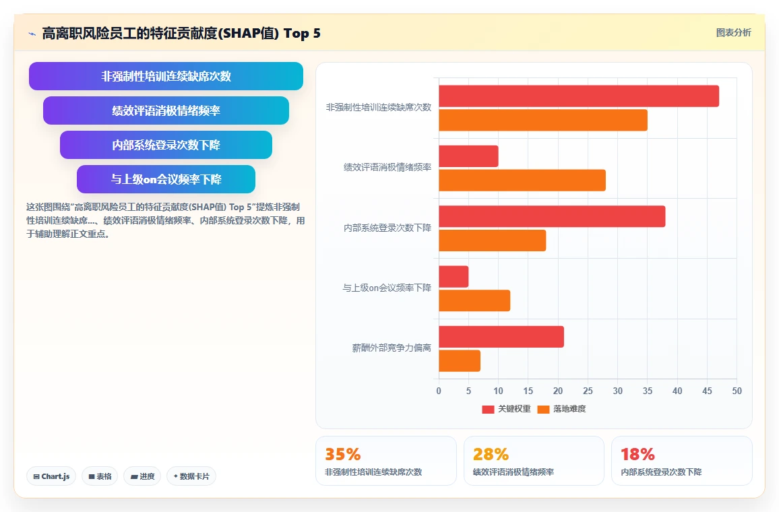Image resolution: width=779 pixels, height=512 pixels.
Task: Click the red bar for 薪酬外部竞争力偏离
Action: [501, 337]
